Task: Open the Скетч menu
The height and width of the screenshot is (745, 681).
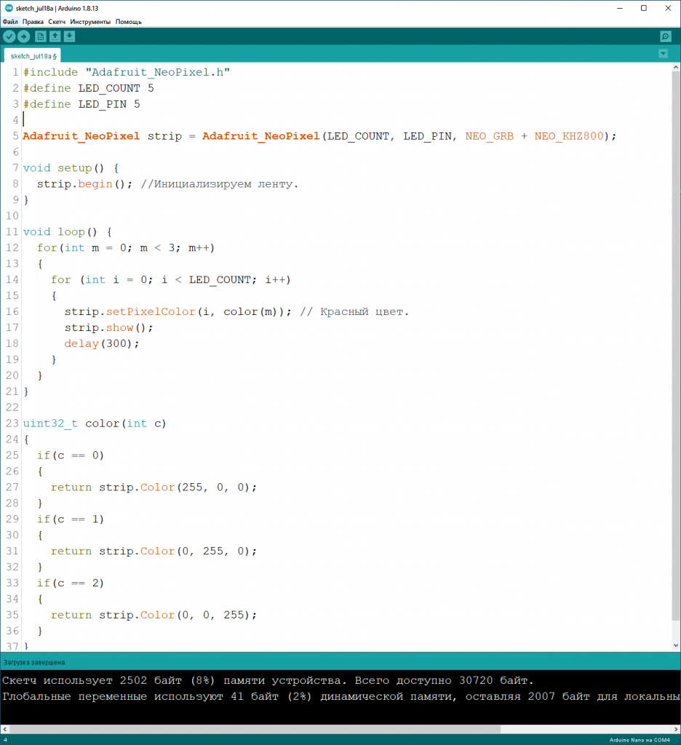Action: click(x=57, y=22)
